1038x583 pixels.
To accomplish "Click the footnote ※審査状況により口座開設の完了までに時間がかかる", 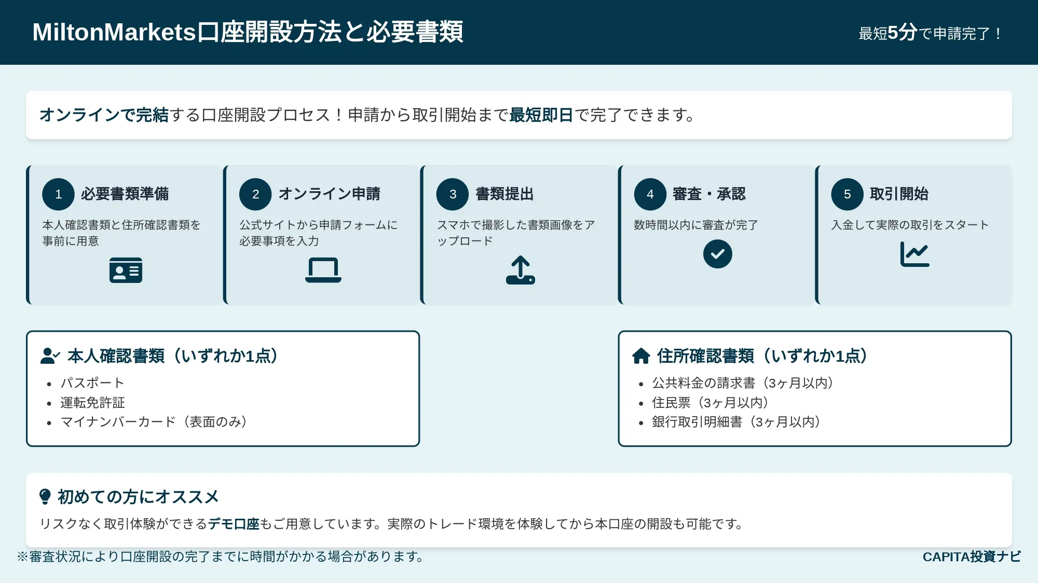I will pos(221,557).
